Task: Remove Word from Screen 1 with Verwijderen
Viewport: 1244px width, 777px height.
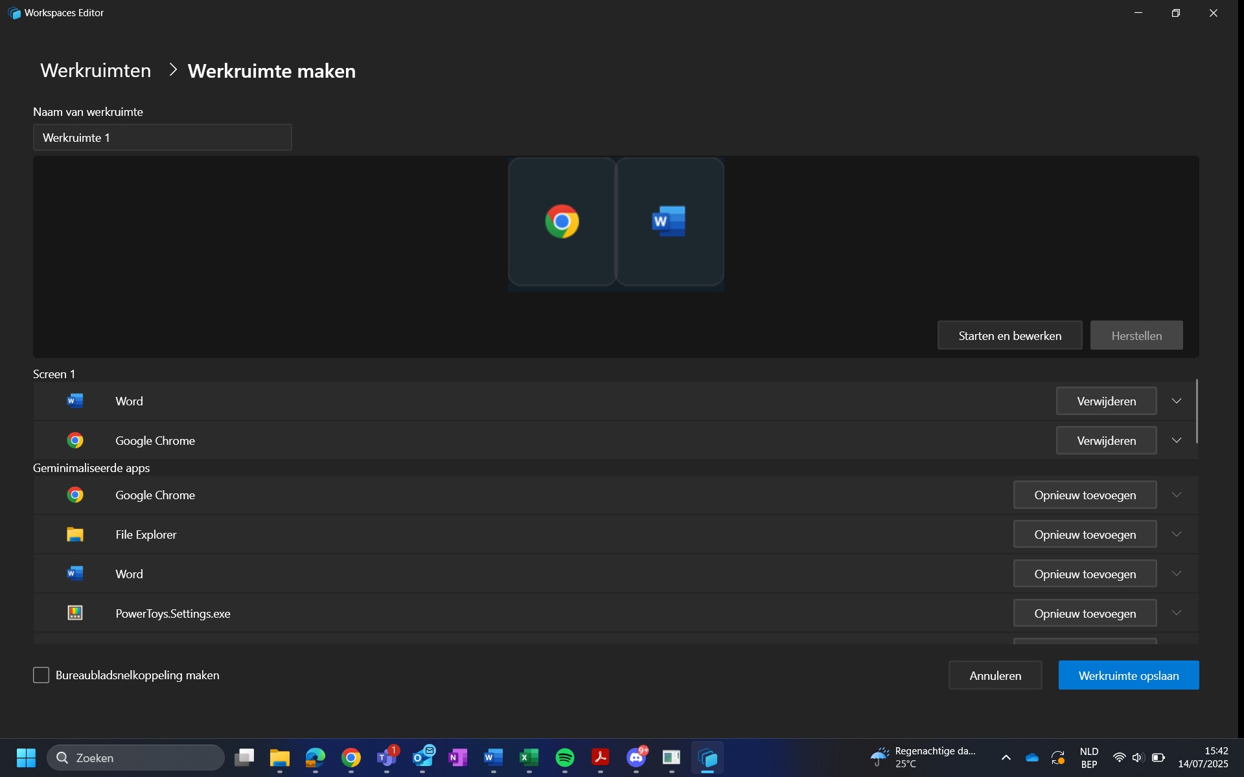Action: 1106,401
